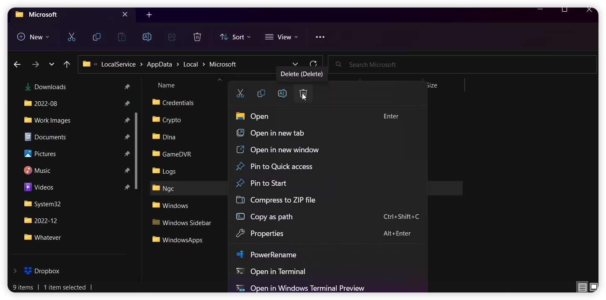Click the Rename icon in context menu

pyautogui.click(x=282, y=93)
